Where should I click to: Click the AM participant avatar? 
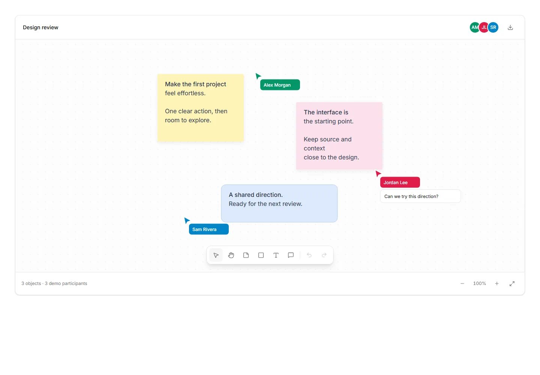point(474,27)
